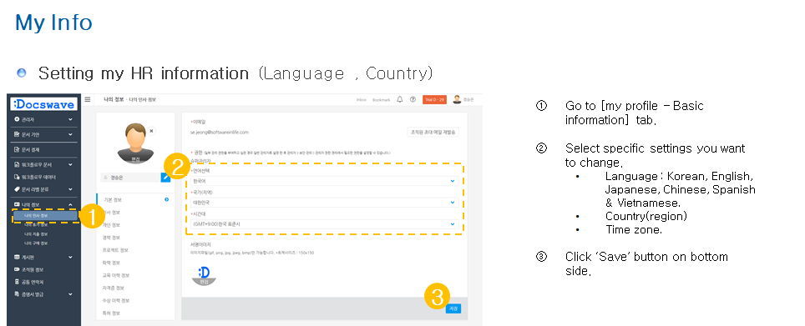Open the 개인 정보 tab
Screen dimensions: 805x326
click(111, 225)
